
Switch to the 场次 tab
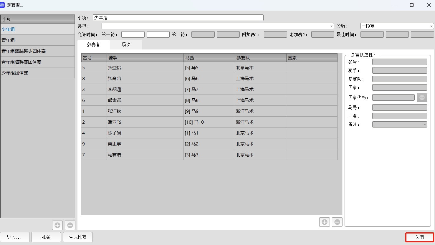coord(126,44)
